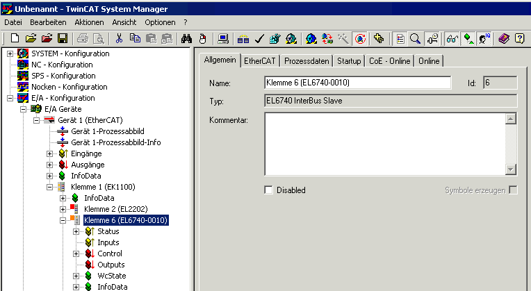Expand the Eingänge node
531x291 pixels.
click(49, 153)
